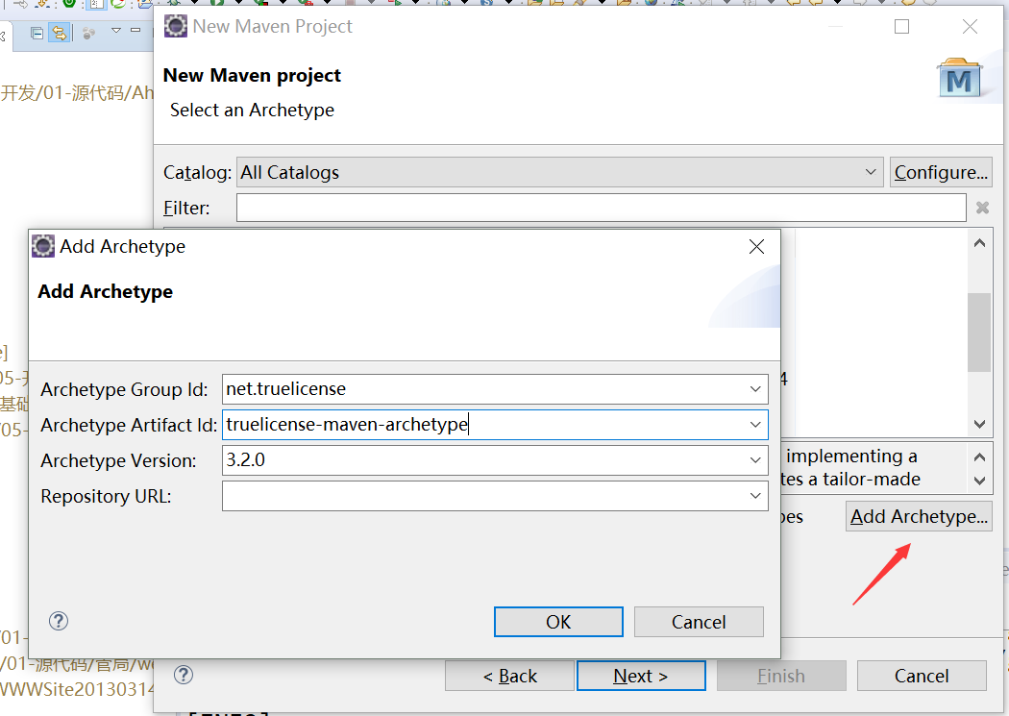Confirm Add Archetype dialog with OK

(x=558, y=622)
